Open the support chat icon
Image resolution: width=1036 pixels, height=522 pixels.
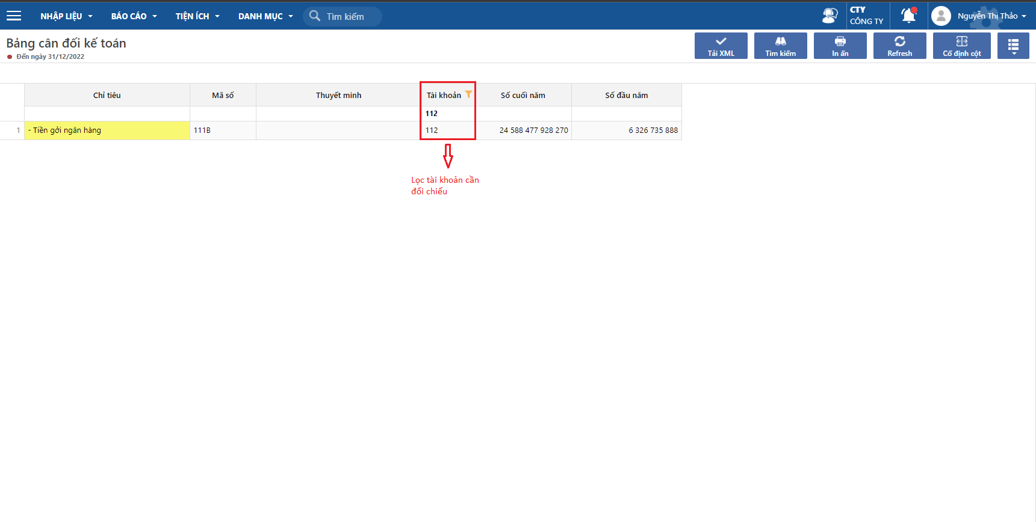point(830,16)
